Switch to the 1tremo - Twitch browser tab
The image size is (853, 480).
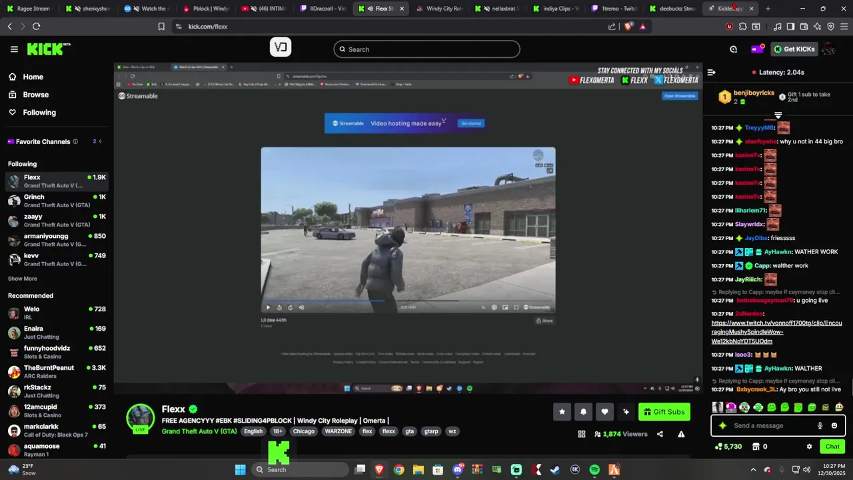point(614,9)
